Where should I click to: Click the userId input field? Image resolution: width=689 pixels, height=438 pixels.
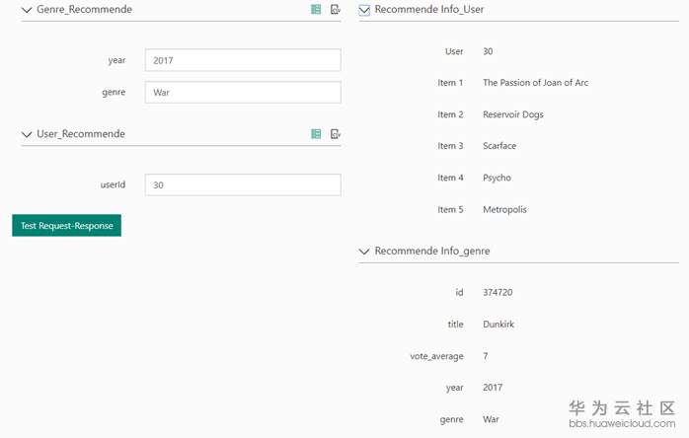243,184
